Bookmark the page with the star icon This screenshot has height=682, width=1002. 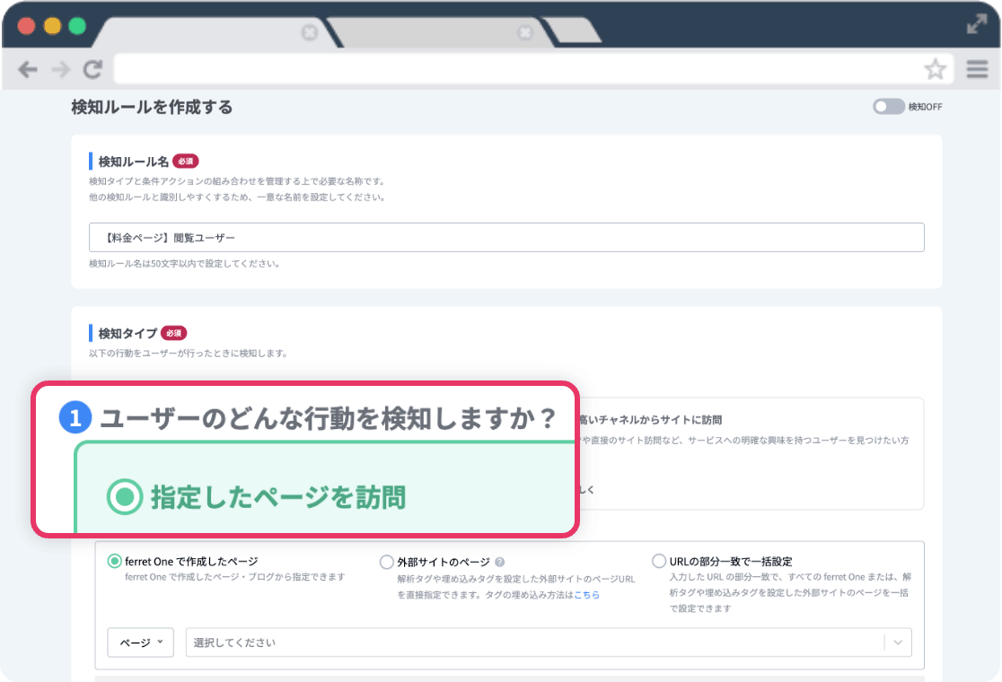935,69
